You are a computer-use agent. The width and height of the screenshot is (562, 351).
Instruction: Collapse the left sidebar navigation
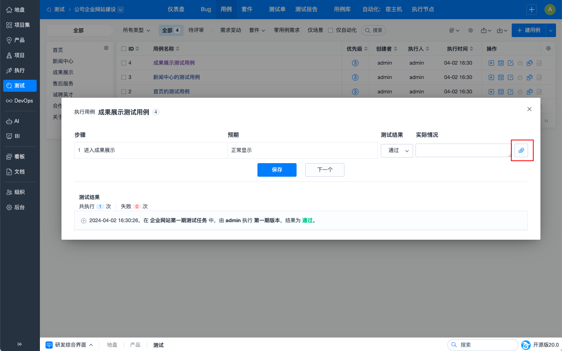coord(20,344)
